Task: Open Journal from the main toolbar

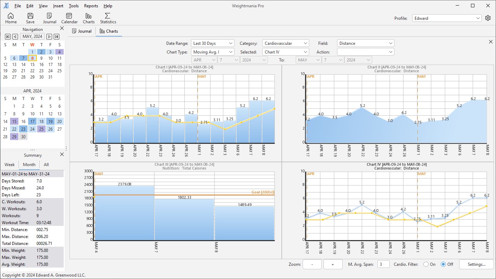Action: (x=49, y=18)
